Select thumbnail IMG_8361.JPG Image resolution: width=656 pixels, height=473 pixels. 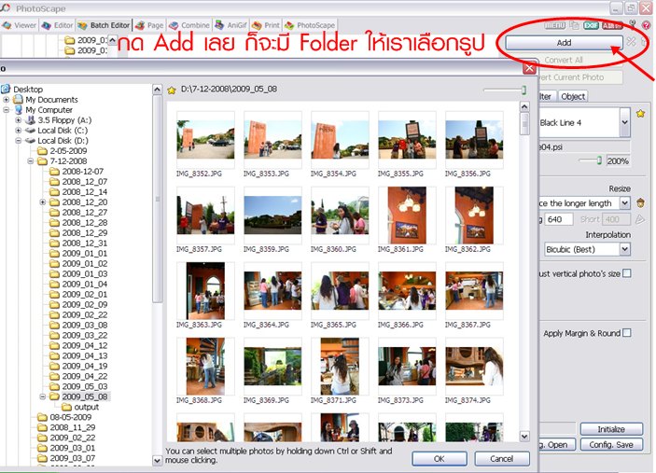click(x=407, y=215)
